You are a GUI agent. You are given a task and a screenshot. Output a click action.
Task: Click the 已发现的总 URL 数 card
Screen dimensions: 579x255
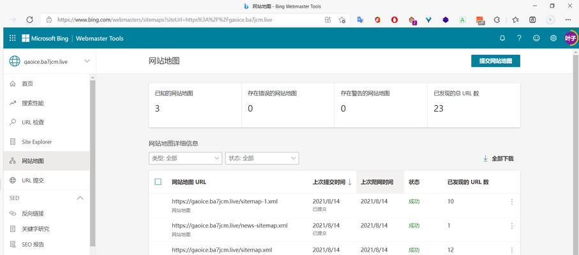pos(474,105)
